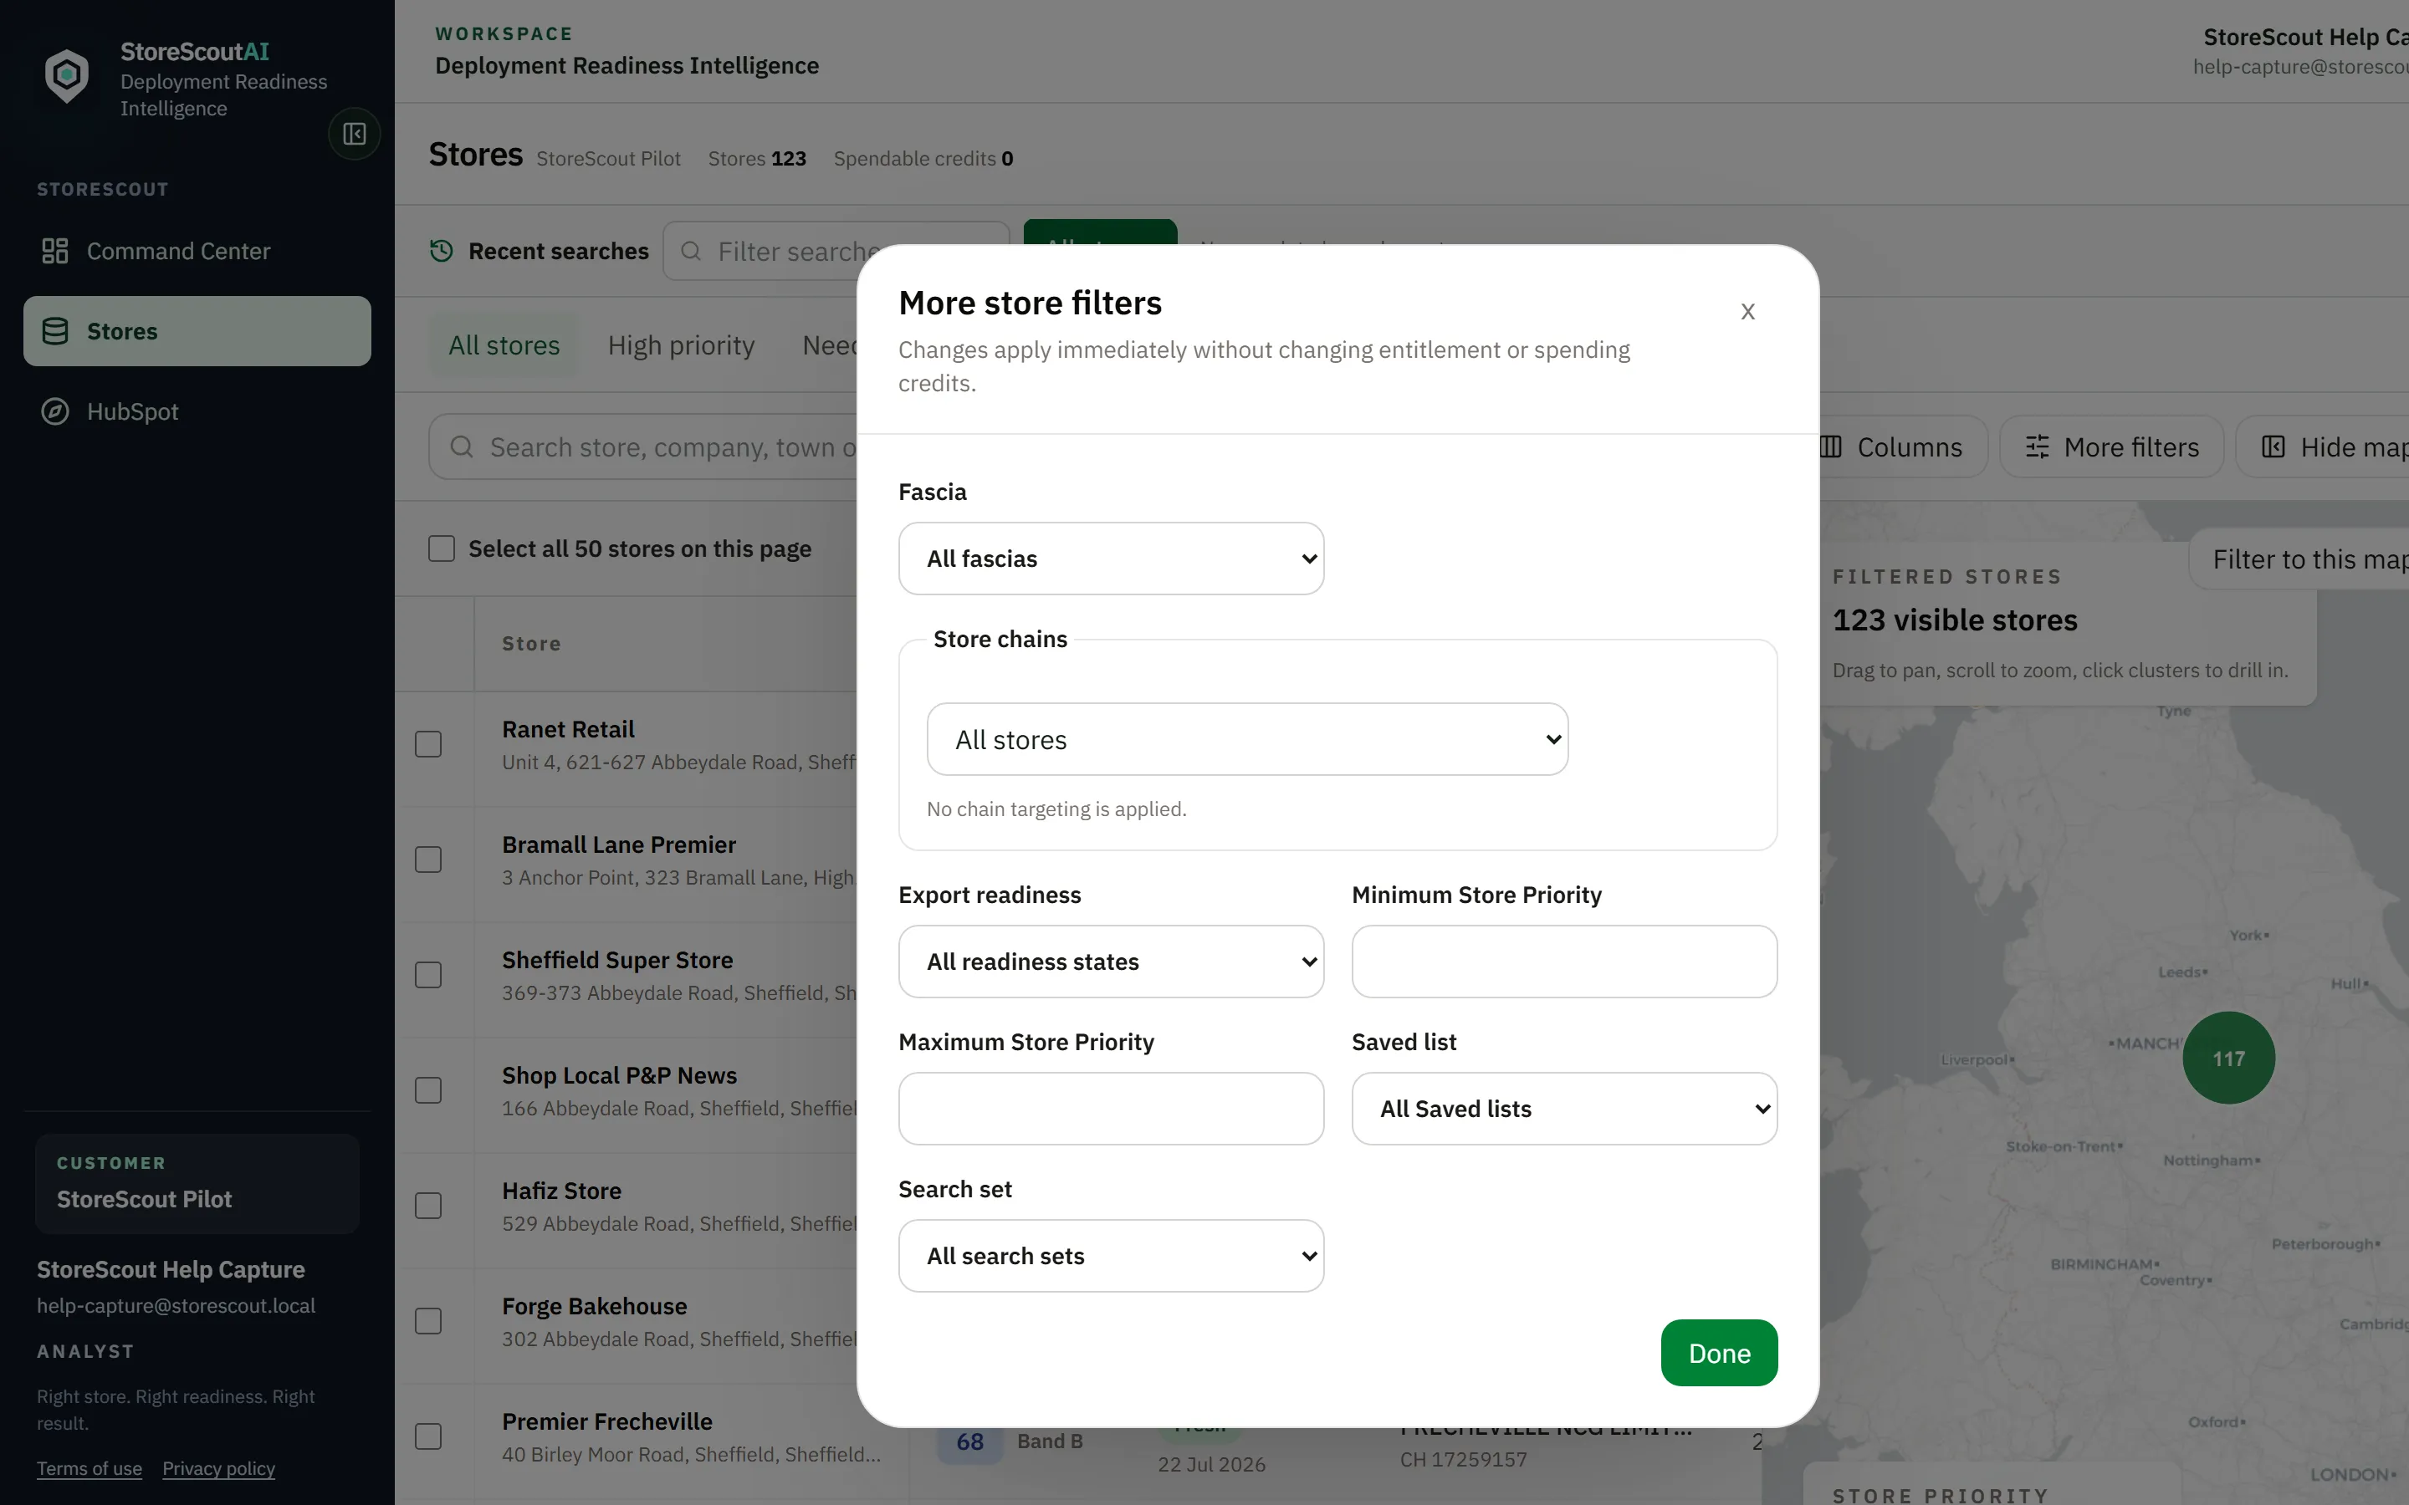The height and width of the screenshot is (1505, 2409).
Task: Click the Forge Bakehouse store name
Action: (594, 1306)
